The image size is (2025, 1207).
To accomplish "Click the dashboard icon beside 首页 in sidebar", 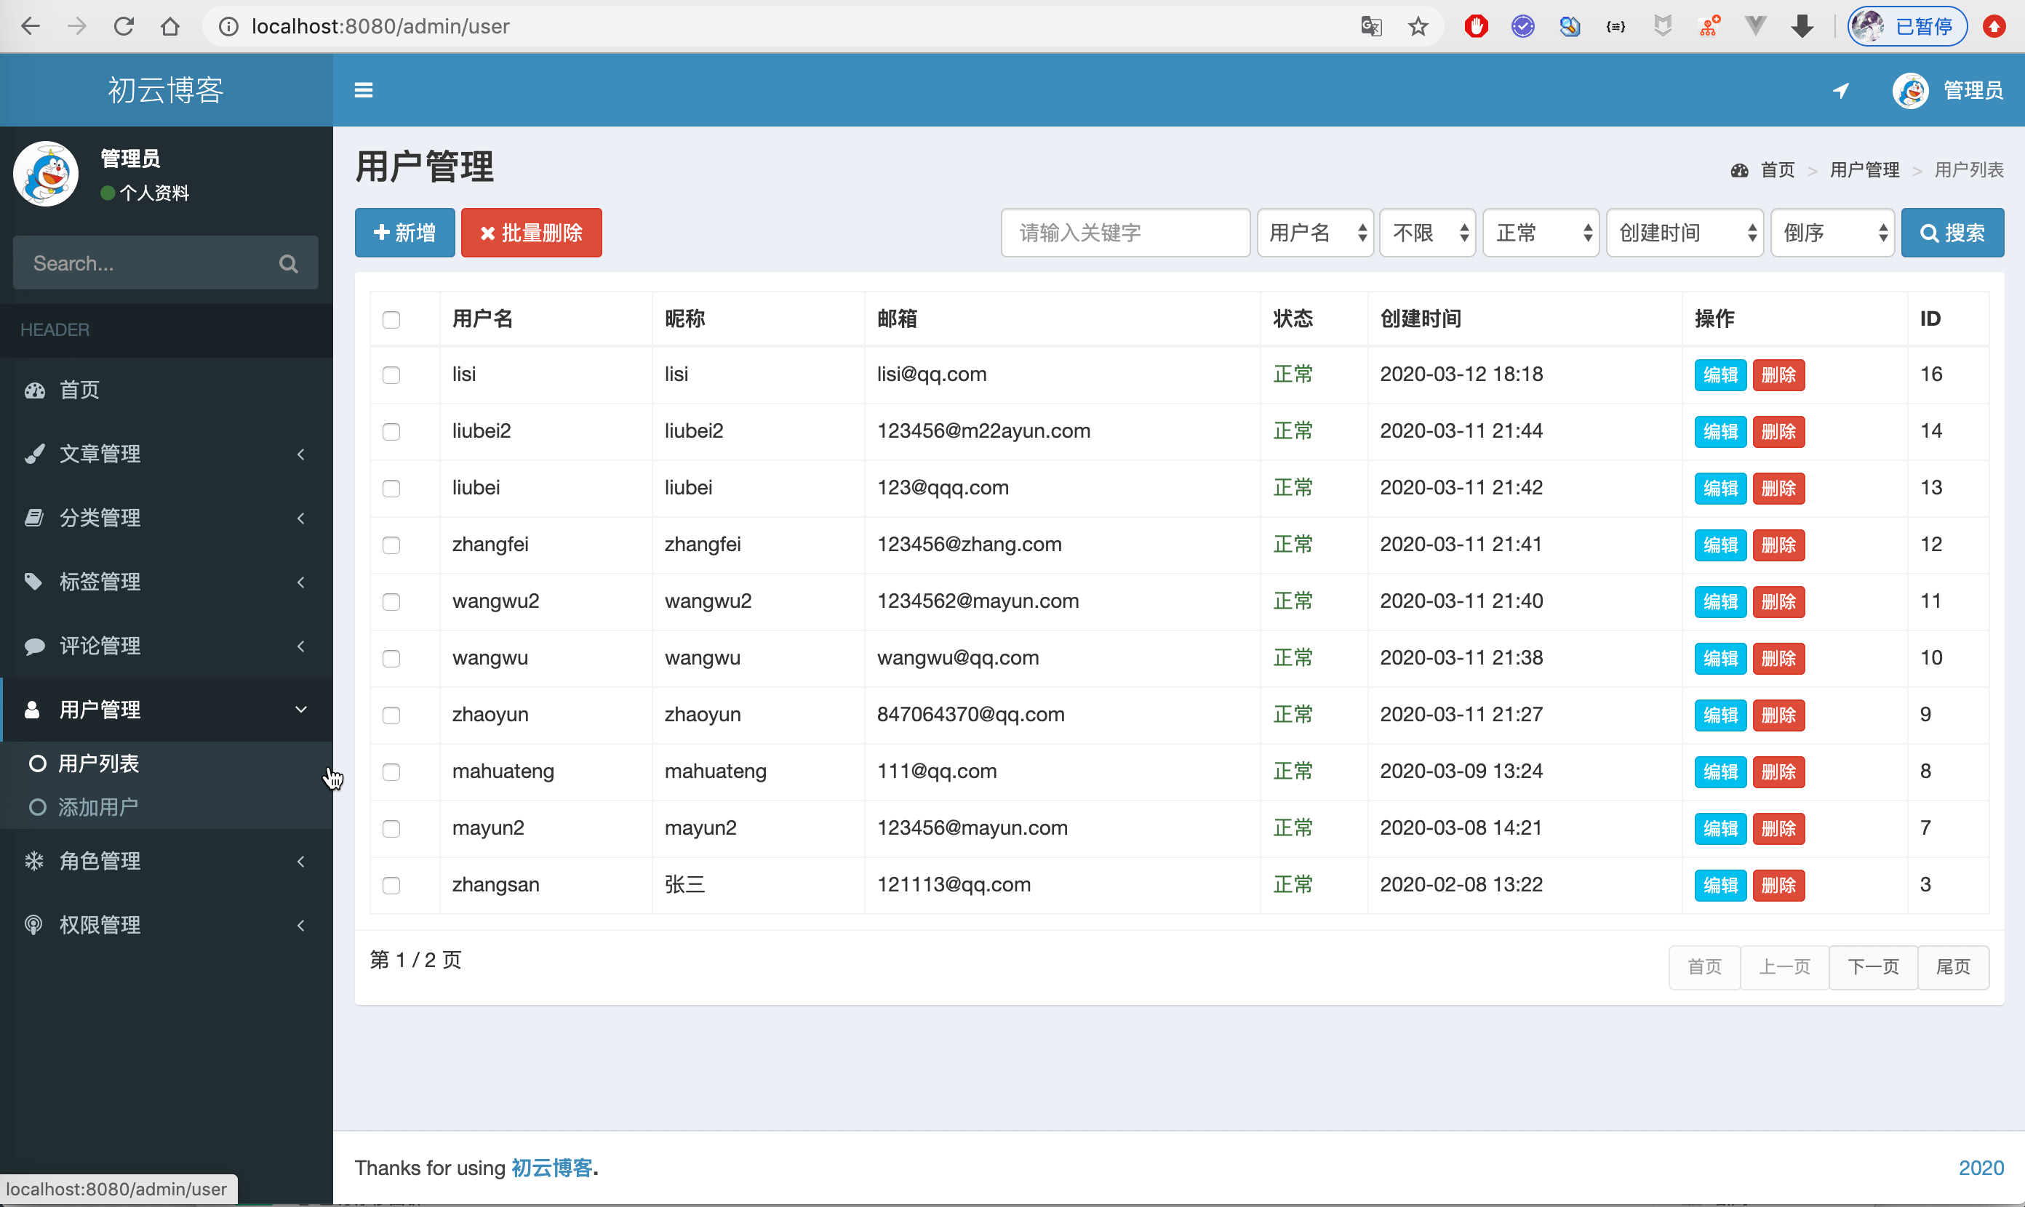I will [x=34, y=390].
